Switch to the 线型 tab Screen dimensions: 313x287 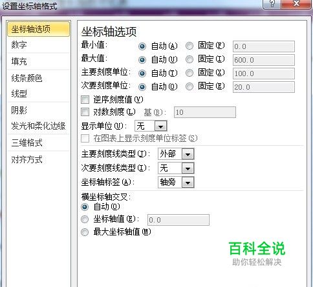[38, 94]
